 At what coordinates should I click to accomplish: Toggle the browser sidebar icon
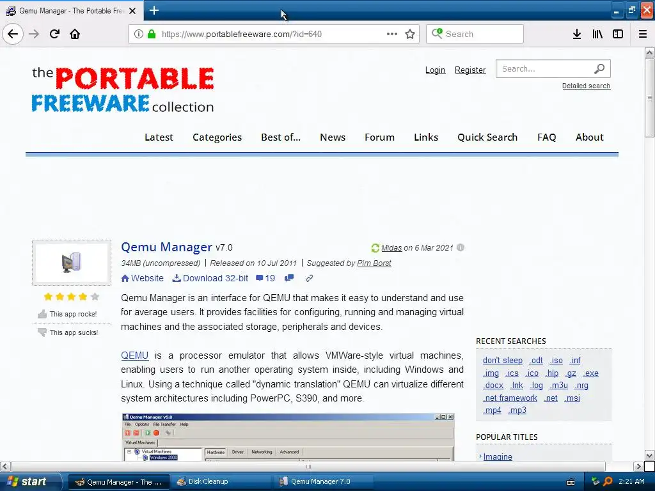click(618, 34)
